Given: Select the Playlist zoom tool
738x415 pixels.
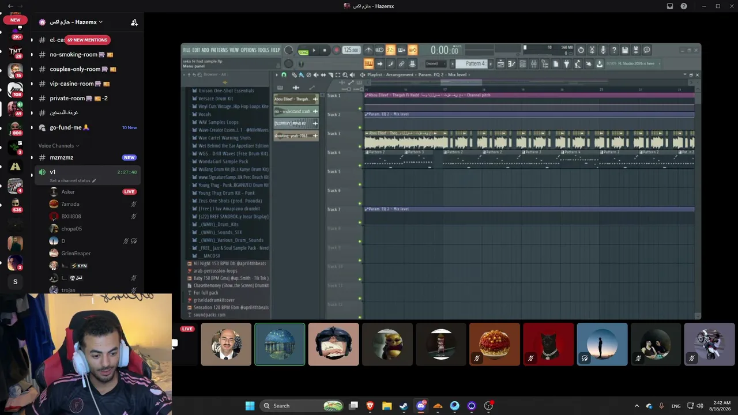Looking at the screenshot, I should 345,75.
